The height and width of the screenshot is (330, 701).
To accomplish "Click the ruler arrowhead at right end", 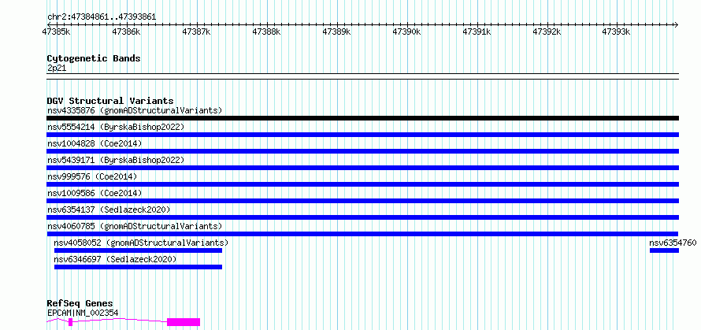I will coord(676,24).
